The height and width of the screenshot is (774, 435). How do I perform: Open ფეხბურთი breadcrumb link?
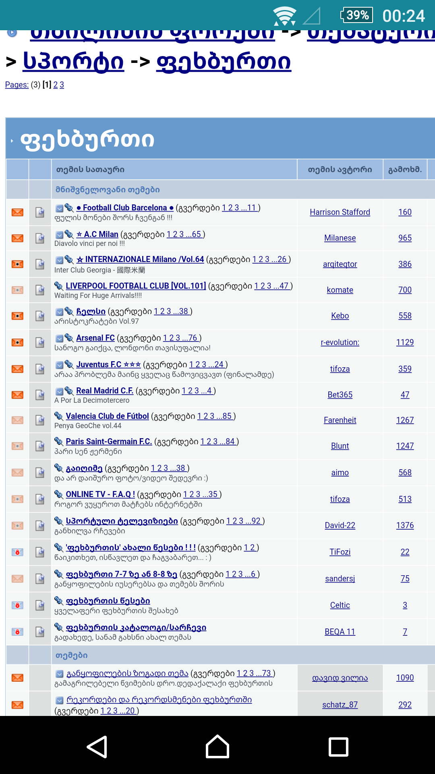point(224,62)
